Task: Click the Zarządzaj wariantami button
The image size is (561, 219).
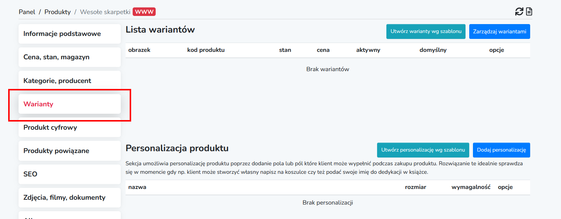Action: click(x=500, y=31)
